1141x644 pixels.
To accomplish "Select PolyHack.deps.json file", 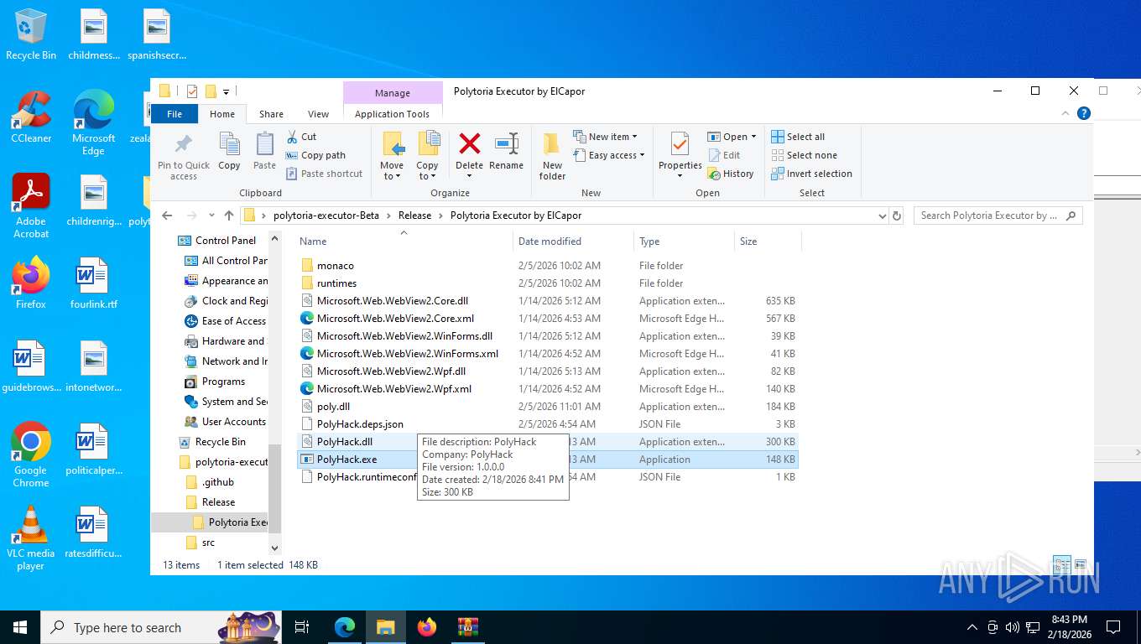I will pyautogui.click(x=548, y=424).
